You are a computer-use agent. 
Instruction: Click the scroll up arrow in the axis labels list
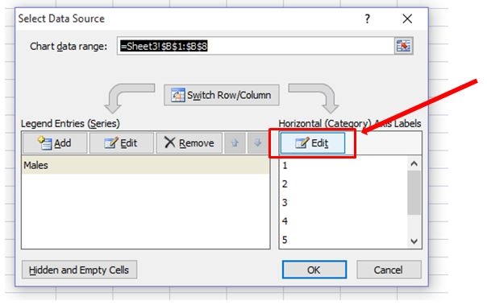[414, 163]
